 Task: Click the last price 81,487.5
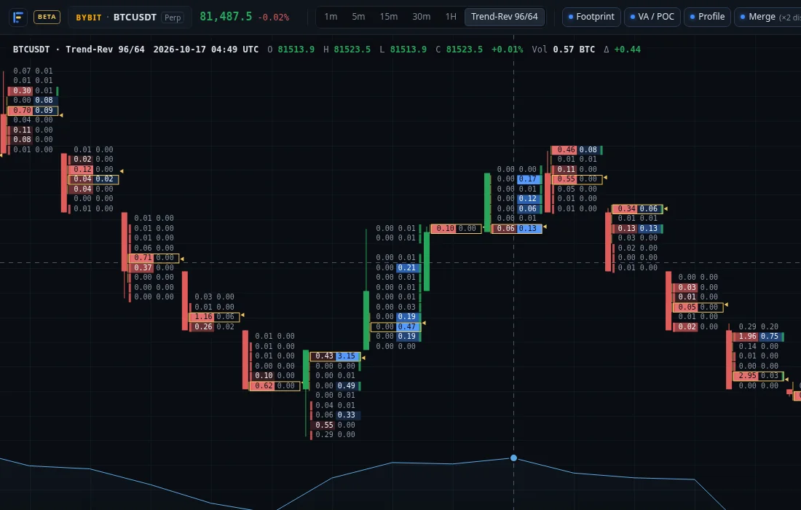[226, 16]
